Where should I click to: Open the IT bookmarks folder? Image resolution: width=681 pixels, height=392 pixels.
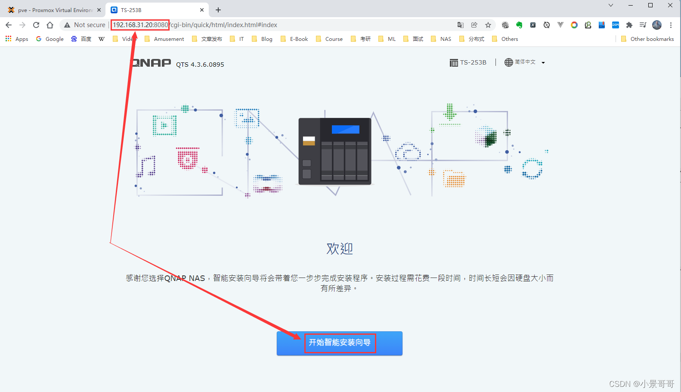[x=237, y=39]
